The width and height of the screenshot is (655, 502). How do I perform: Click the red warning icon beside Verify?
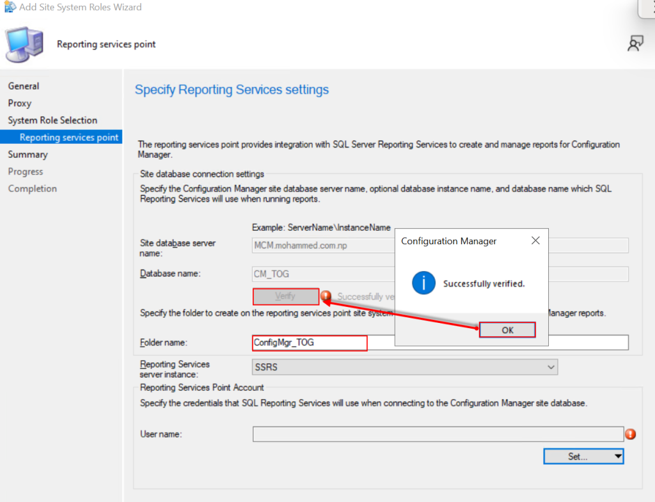click(x=326, y=296)
